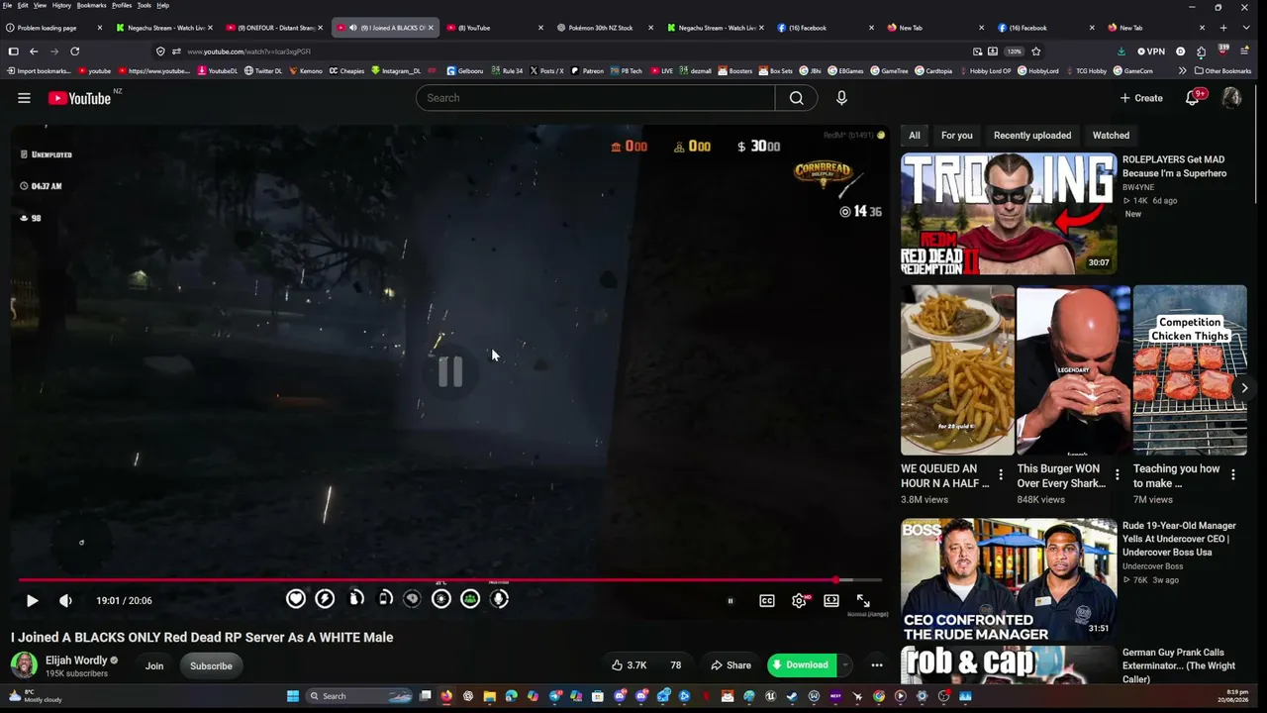Go back to the previous page
This screenshot has width=1267, height=713.
(x=34, y=51)
